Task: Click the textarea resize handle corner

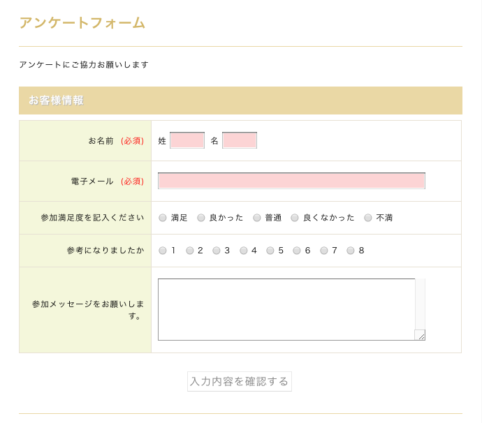Action: 420,335
